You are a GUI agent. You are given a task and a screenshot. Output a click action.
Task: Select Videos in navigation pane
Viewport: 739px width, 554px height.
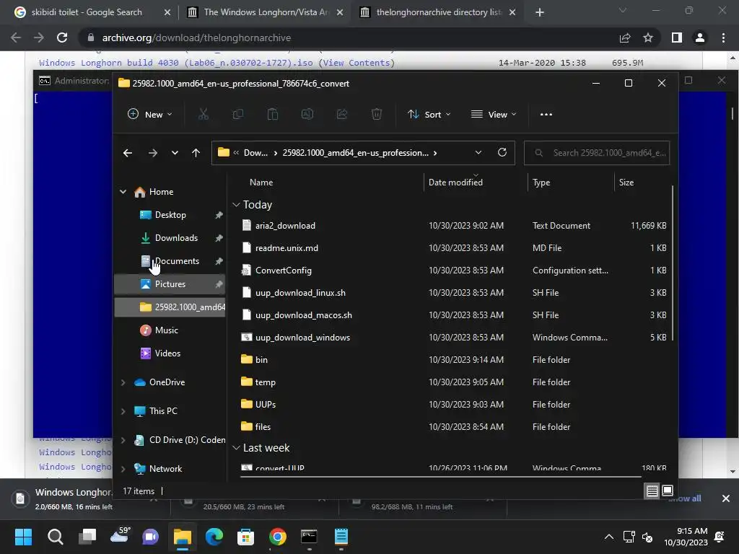tap(170, 353)
